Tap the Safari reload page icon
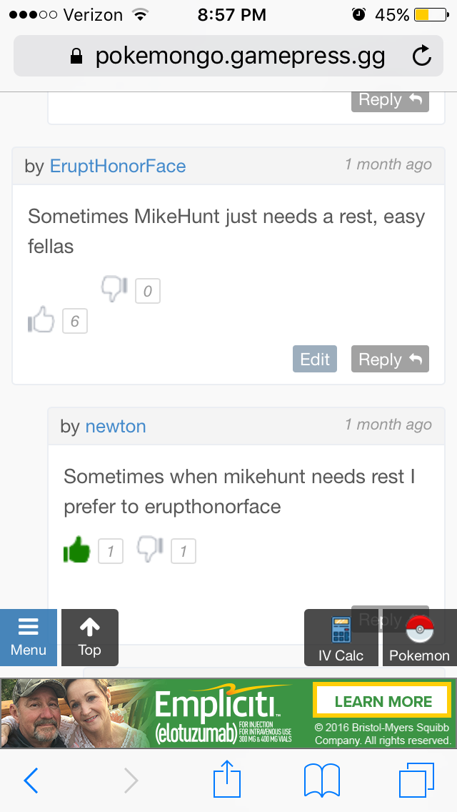 (422, 56)
